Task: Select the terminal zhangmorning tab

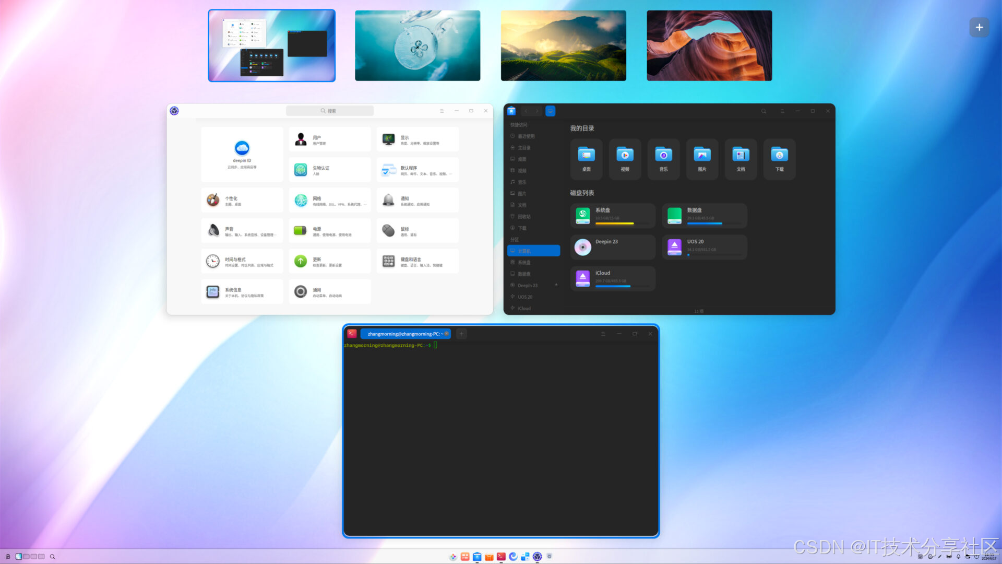Action: [404, 334]
